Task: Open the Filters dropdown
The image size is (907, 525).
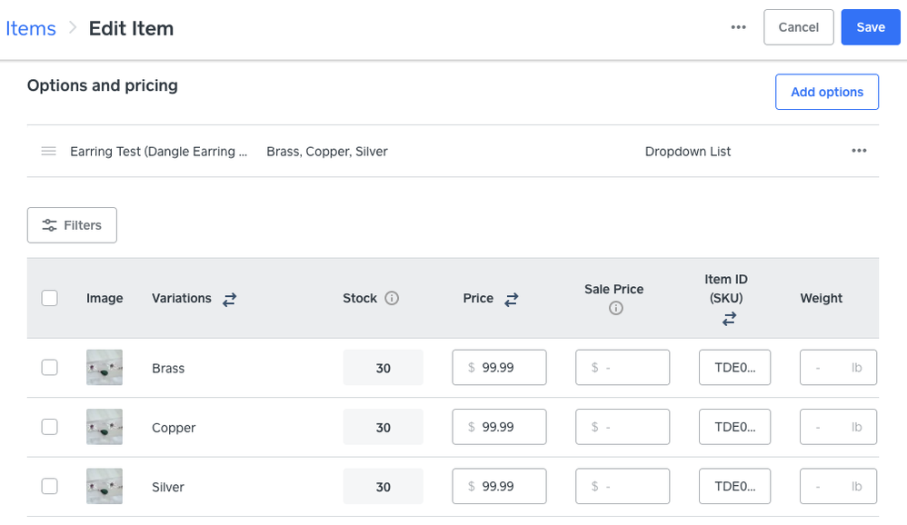Action: [x=72, y=225]
